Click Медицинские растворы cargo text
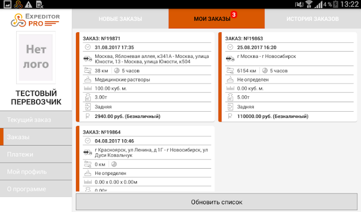Image resolution: width=361 pixels, height=212 pixels. [122, 79]
